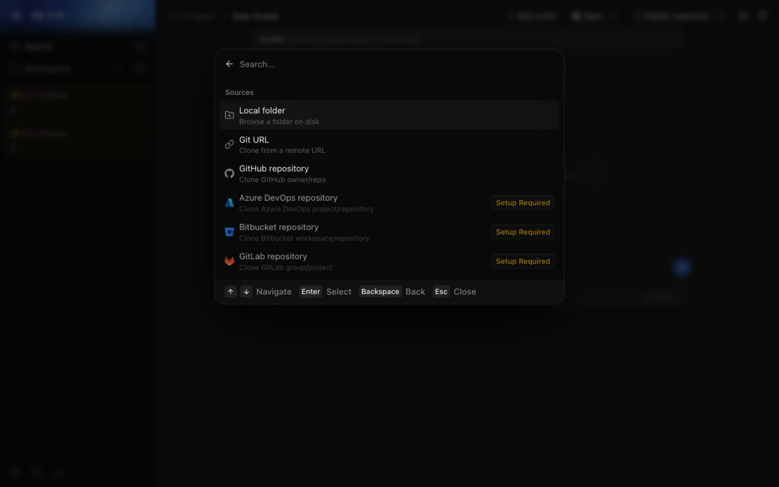Open Setup Required for Azure DevOps
Viewport: 779px width, 487px height.
(523, 203)
